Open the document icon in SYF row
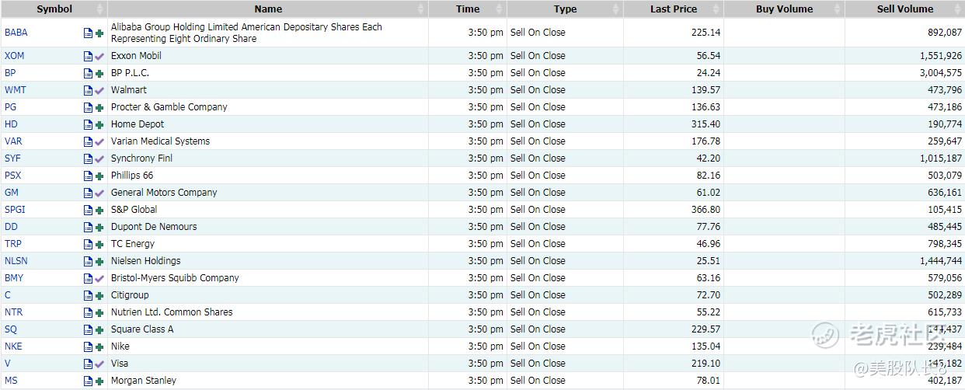 tap(88, 158)
